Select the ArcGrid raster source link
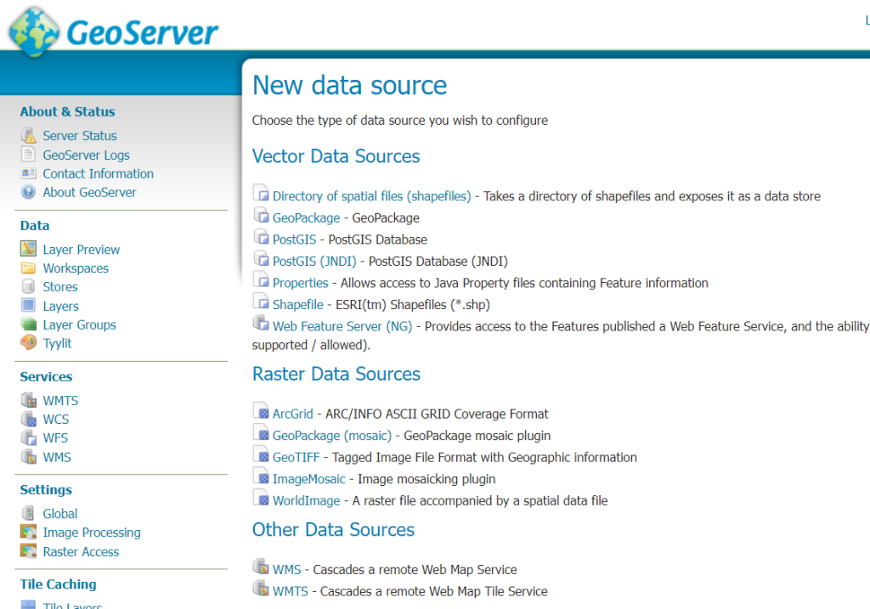The image size is (870, 609). (x=293, y=414)
